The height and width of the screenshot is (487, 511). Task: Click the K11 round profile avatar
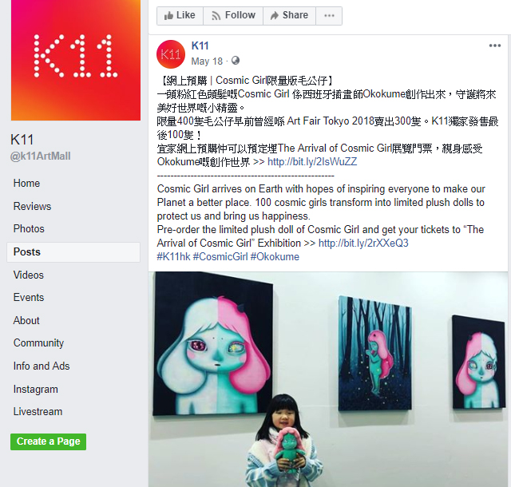(171, 54)
